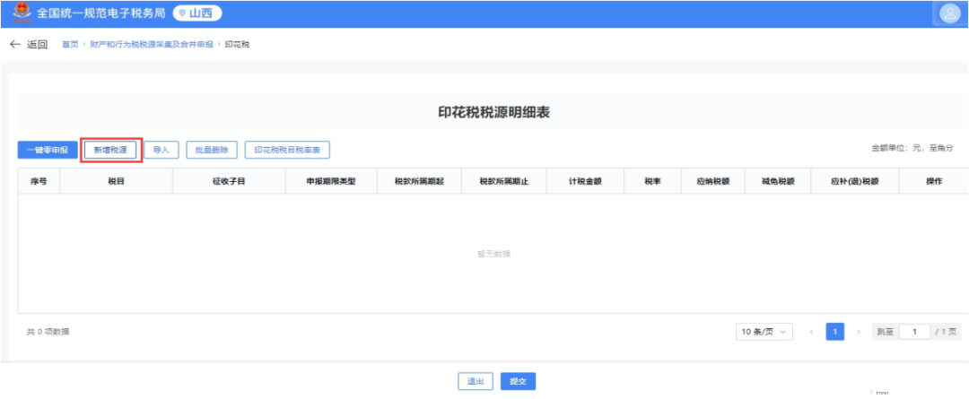Click the 提交 button
Image resolution: width=969 pixels, height=399 pixels.
click(518, 382)
